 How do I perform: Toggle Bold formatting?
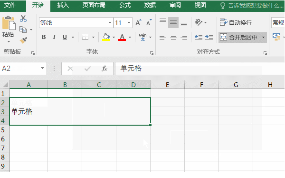pos(44,37)
